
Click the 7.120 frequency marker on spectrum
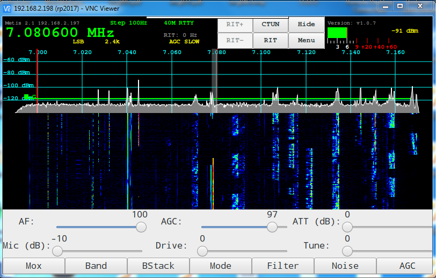(x=306, y=52)
